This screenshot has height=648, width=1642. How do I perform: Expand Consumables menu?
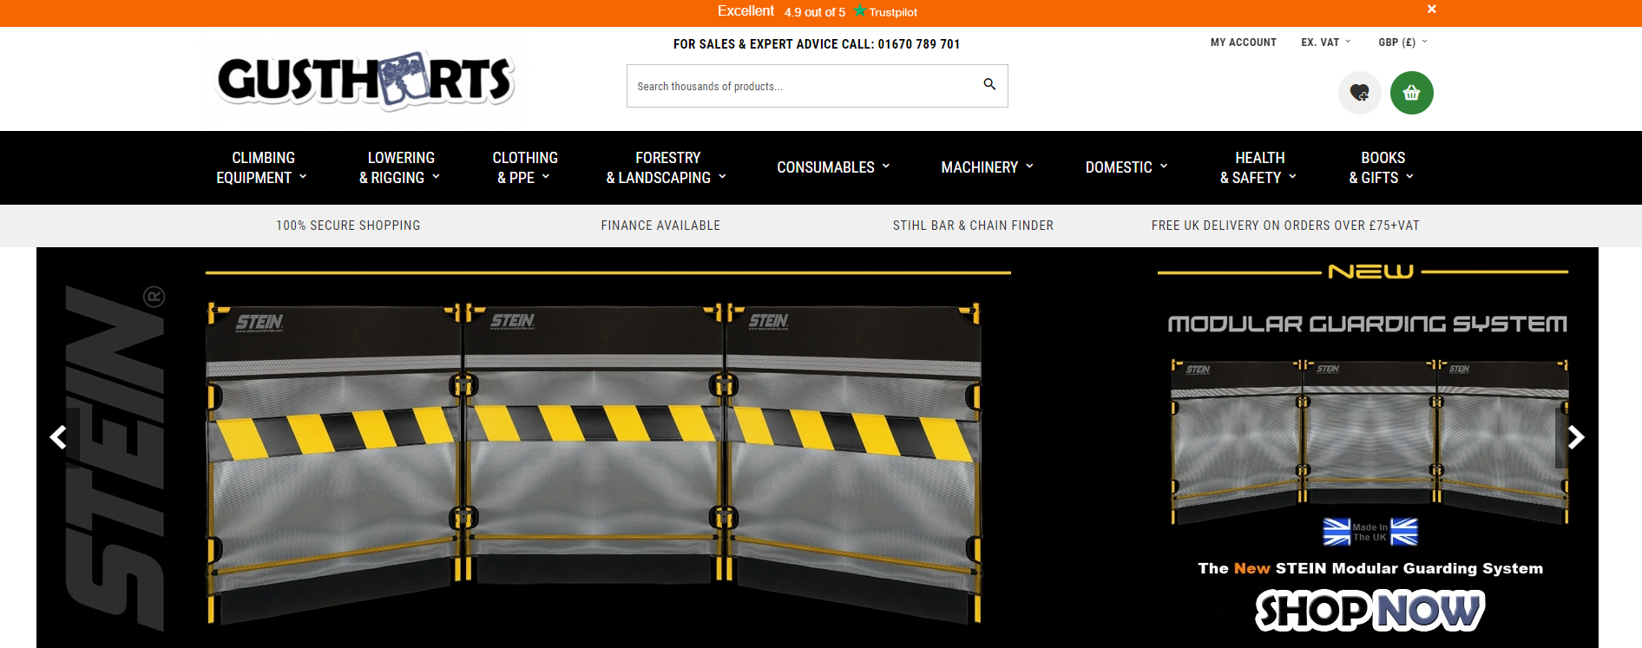833,167
